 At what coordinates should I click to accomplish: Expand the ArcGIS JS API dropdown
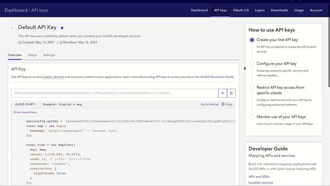25,104
